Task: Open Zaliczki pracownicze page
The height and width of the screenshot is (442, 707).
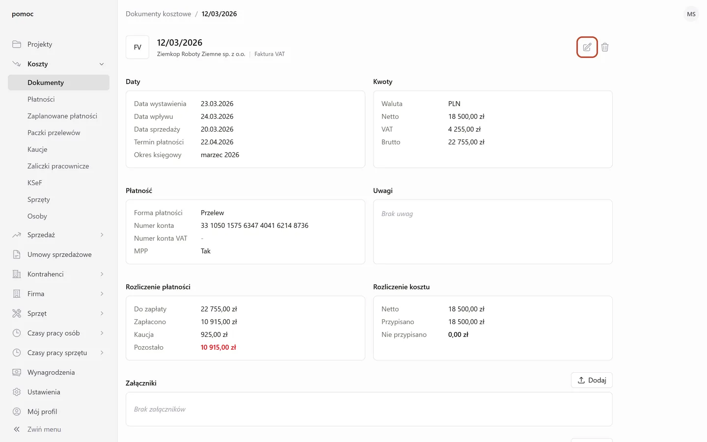Action: [58, 166]
